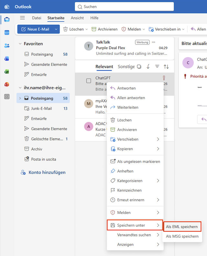Click Archivieren in the toolbar
The image size is (207, 256).
click(x=104, y=29)
